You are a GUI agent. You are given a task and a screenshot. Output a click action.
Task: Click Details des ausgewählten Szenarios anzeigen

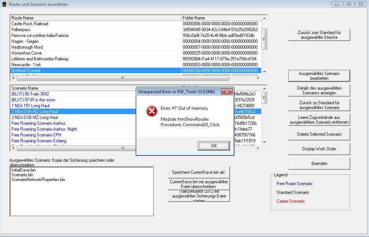[x=319, y=90]
